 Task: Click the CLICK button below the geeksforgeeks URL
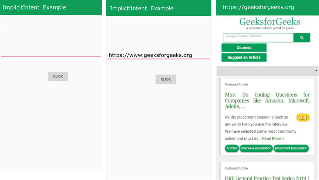[x=166, y=79]
